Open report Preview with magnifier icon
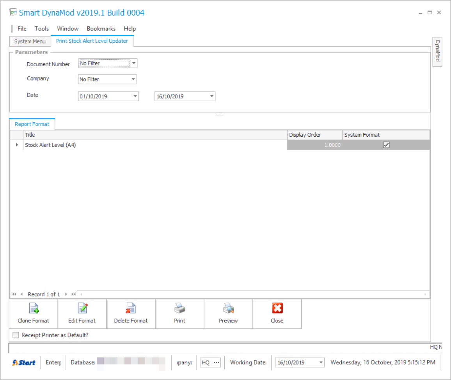The image size is (451, 380). click(228, 314)
